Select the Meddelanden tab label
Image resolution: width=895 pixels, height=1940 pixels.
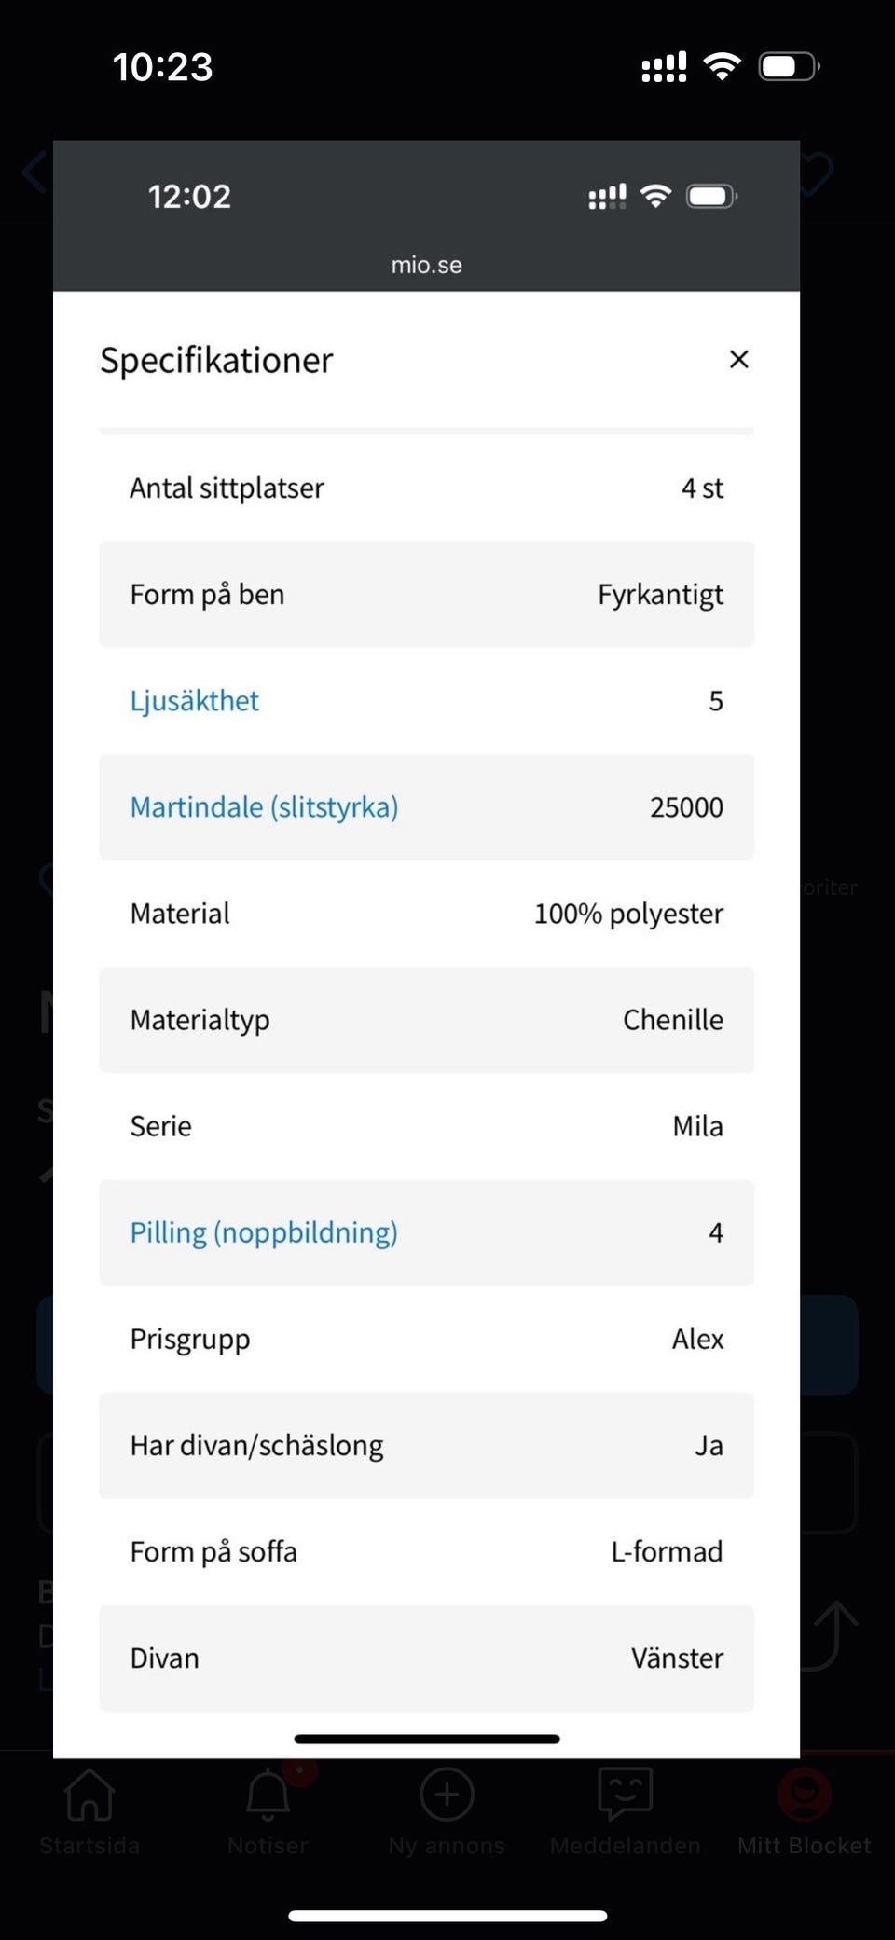pyautogui.click(x=625, y=1846)
